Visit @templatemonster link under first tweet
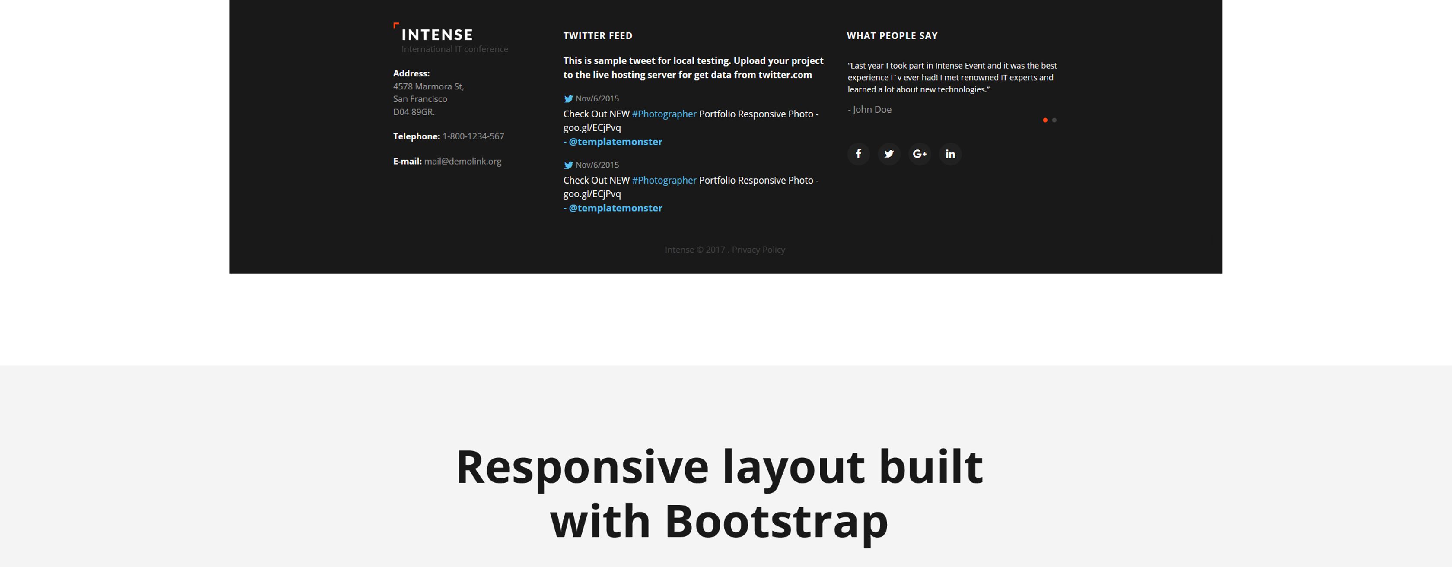 point(615,141)
